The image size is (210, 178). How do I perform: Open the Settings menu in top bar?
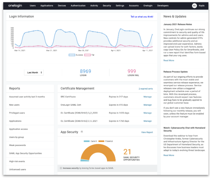coord(120,5)
